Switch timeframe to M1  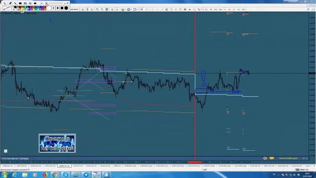[x=206, y=9]
